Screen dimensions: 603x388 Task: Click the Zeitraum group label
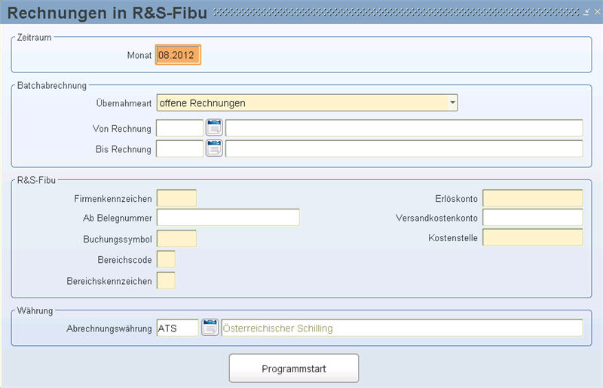[x=34, y=38]
